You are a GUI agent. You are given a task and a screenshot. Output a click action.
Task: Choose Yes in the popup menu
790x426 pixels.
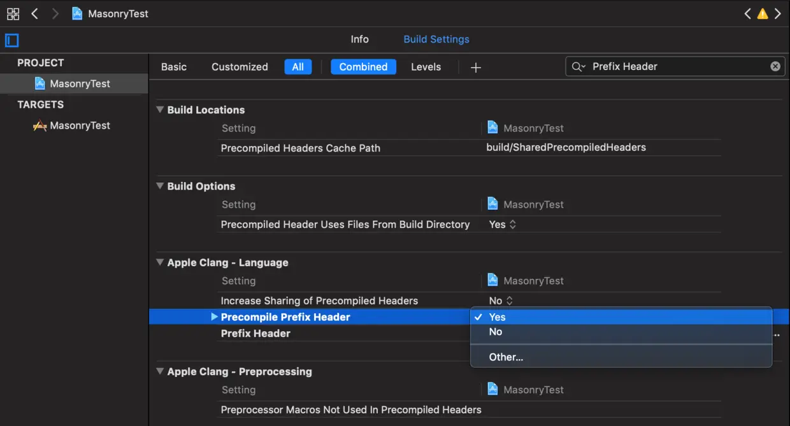(x=621, y=316)
